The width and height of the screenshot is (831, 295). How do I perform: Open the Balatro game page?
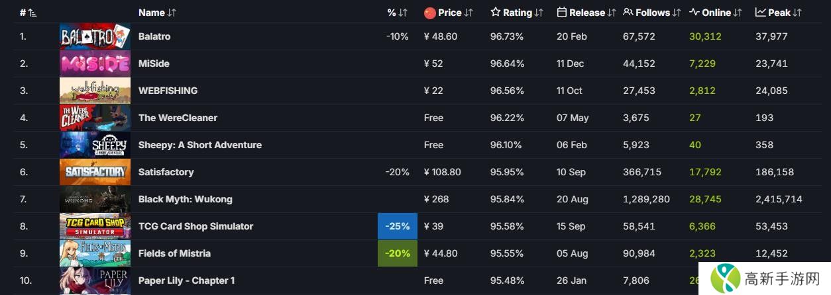(x=154, y=36)
